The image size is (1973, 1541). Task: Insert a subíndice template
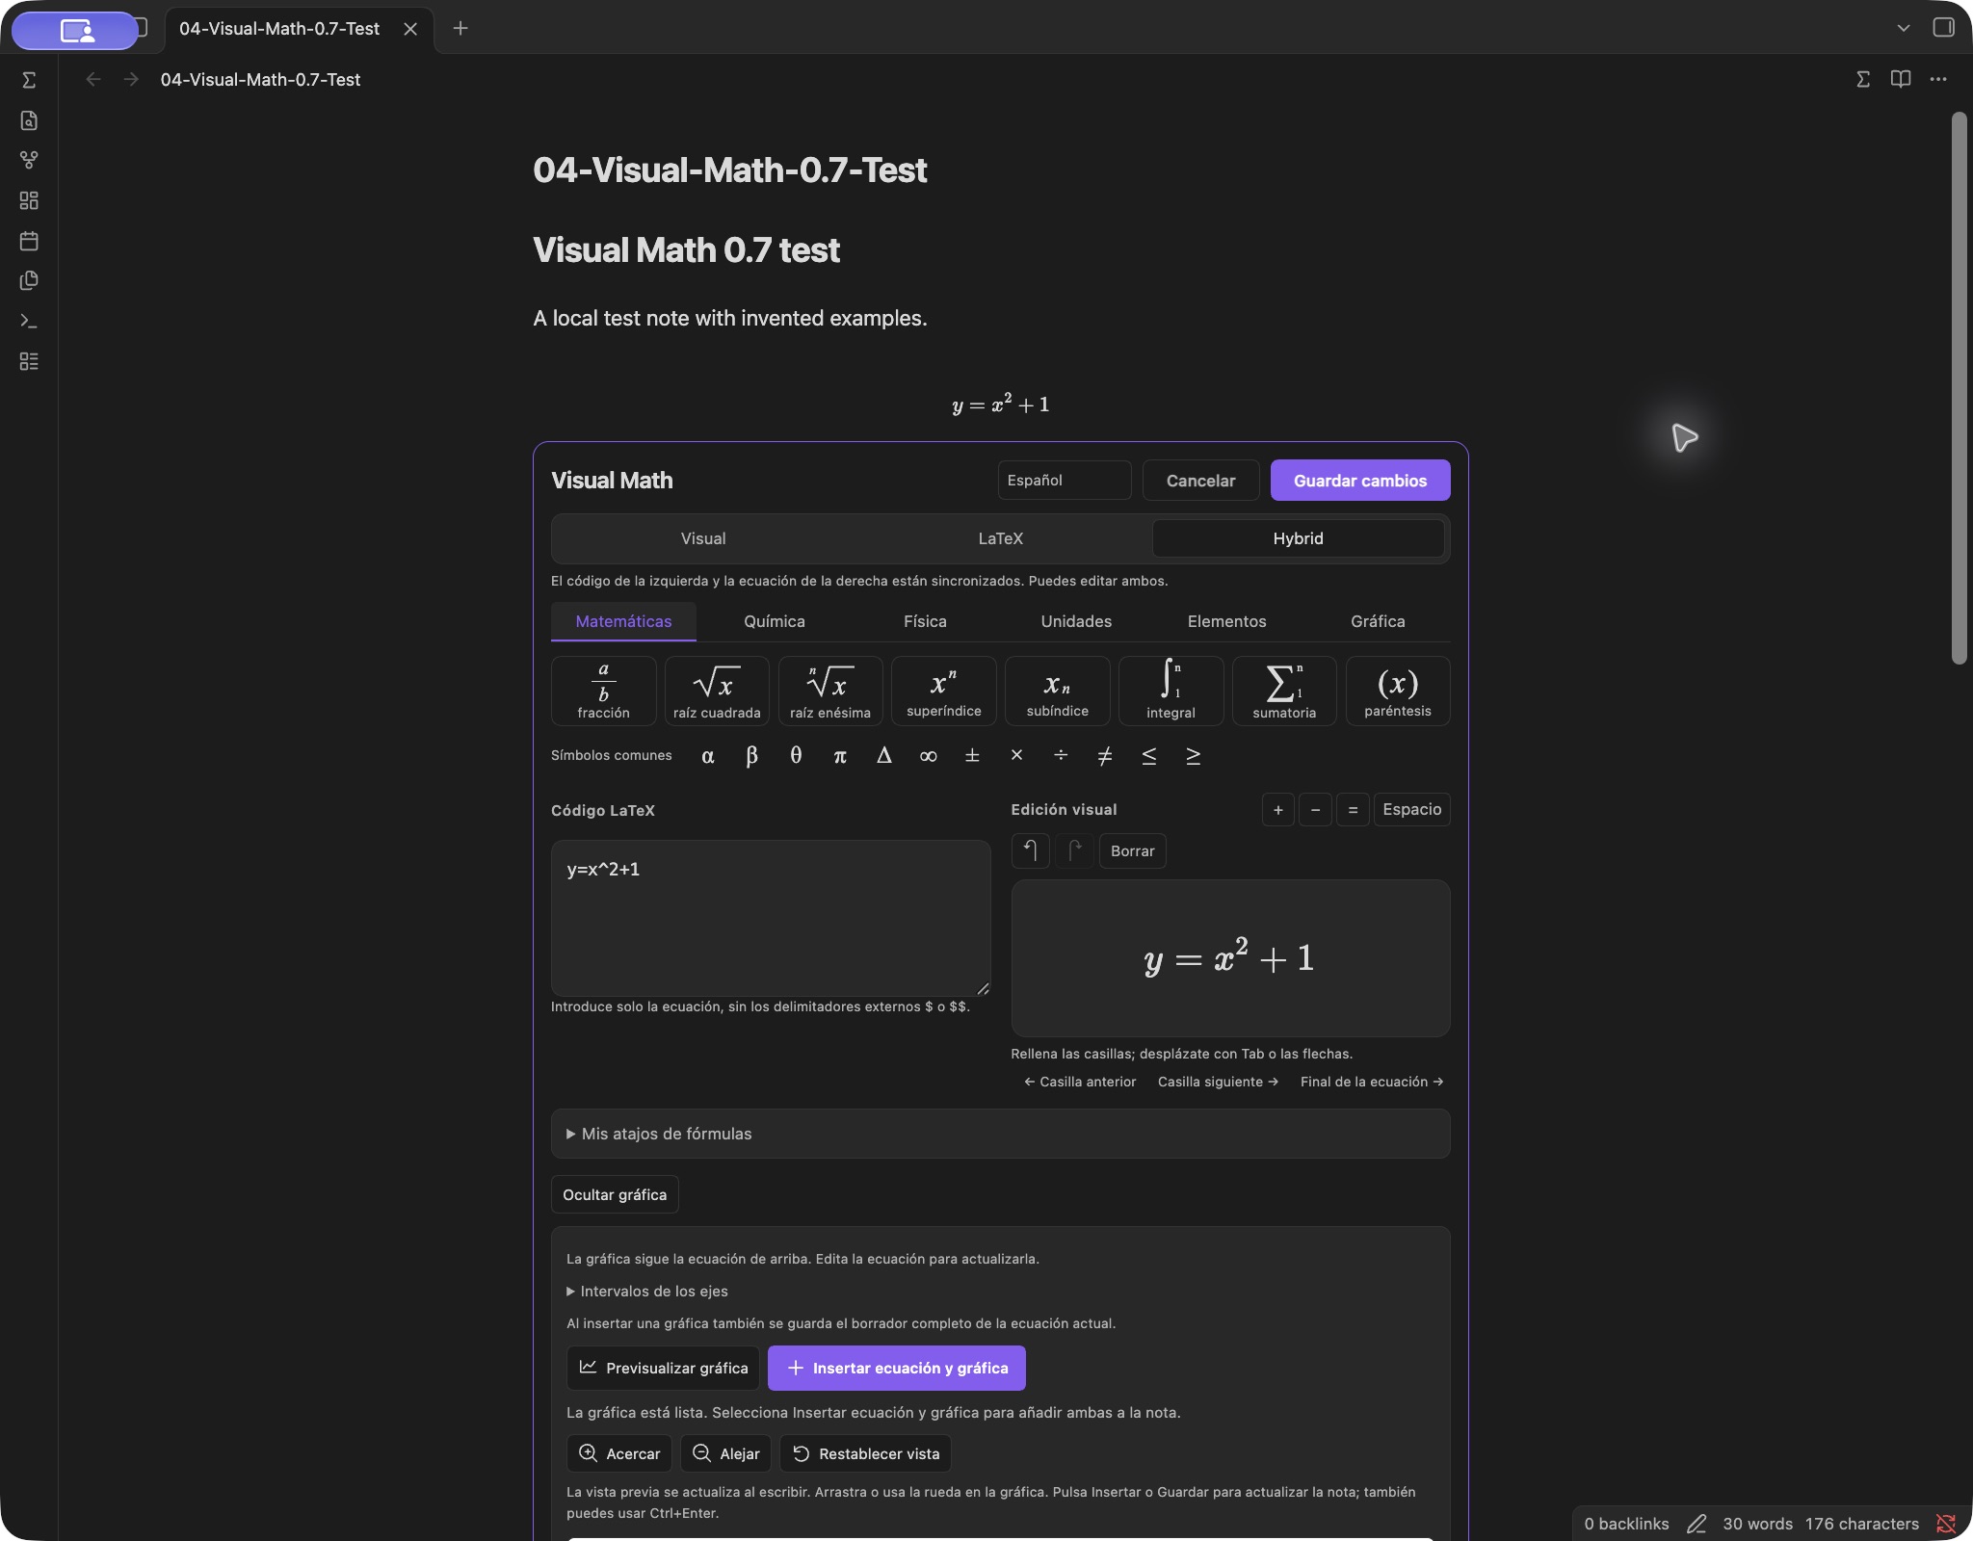1058,691
